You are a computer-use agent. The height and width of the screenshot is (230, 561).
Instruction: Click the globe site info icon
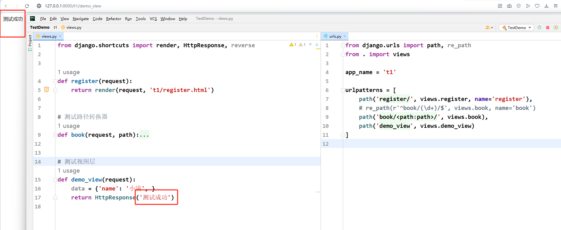point(39,6)
